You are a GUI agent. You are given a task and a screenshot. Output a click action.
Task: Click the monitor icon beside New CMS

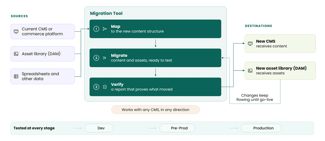(250, 44)
